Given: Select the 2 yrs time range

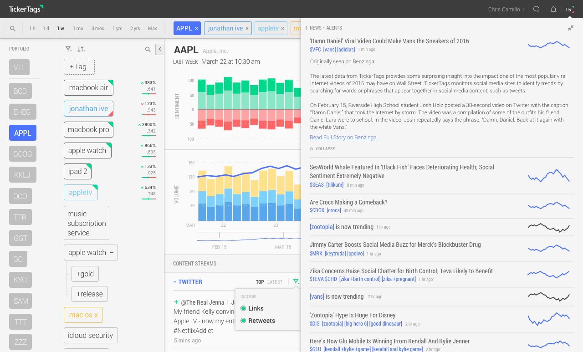Looking at the screenshot, I should [135, 28].
